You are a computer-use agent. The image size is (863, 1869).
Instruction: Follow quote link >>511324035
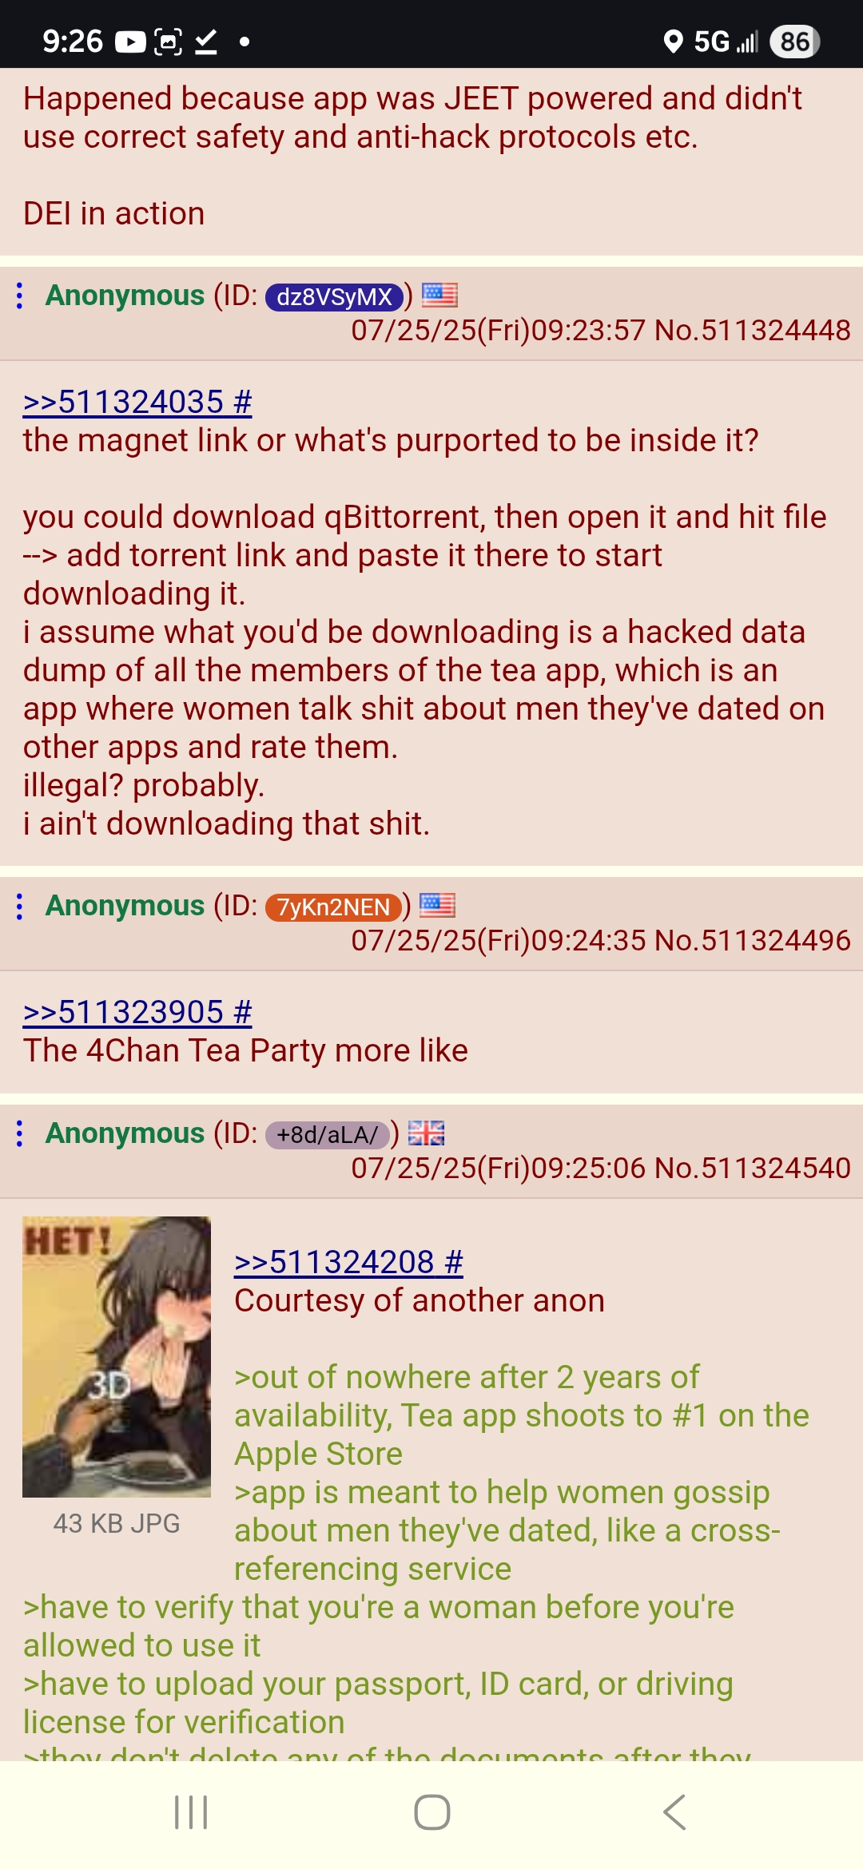(137, 402)
